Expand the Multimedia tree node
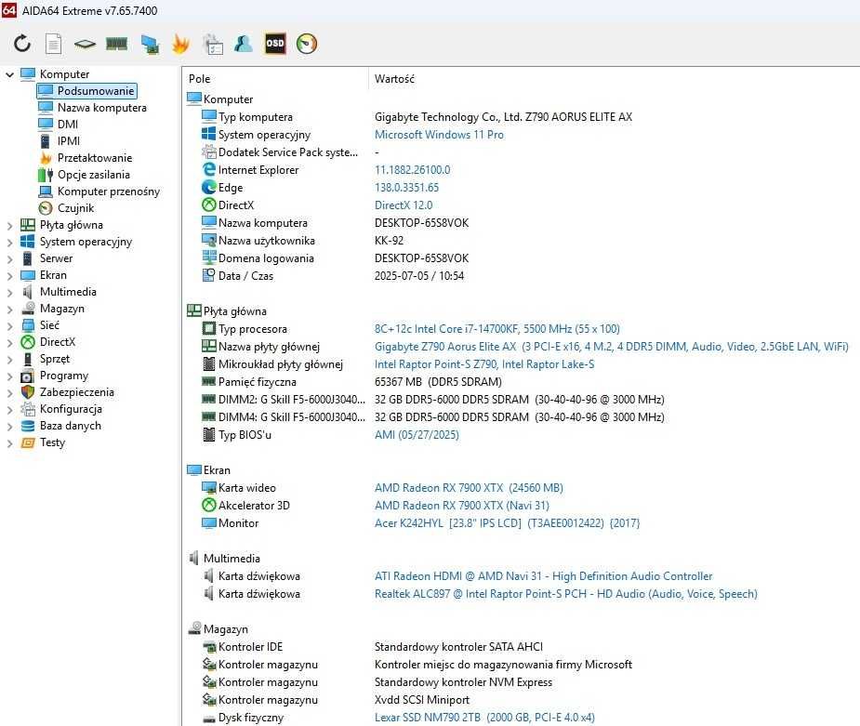Screen dimensions: 860x726 [9, 292]
